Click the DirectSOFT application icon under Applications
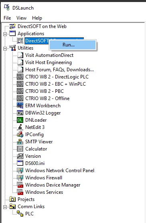This screenshot has height=223, width=146. (x=20, y=41)
